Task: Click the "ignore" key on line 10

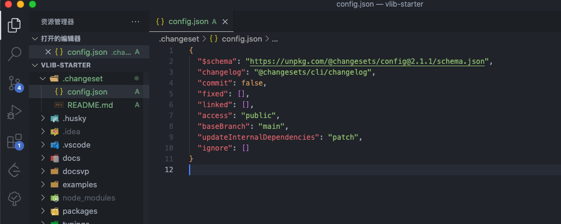Action: [x=215, y=148]
